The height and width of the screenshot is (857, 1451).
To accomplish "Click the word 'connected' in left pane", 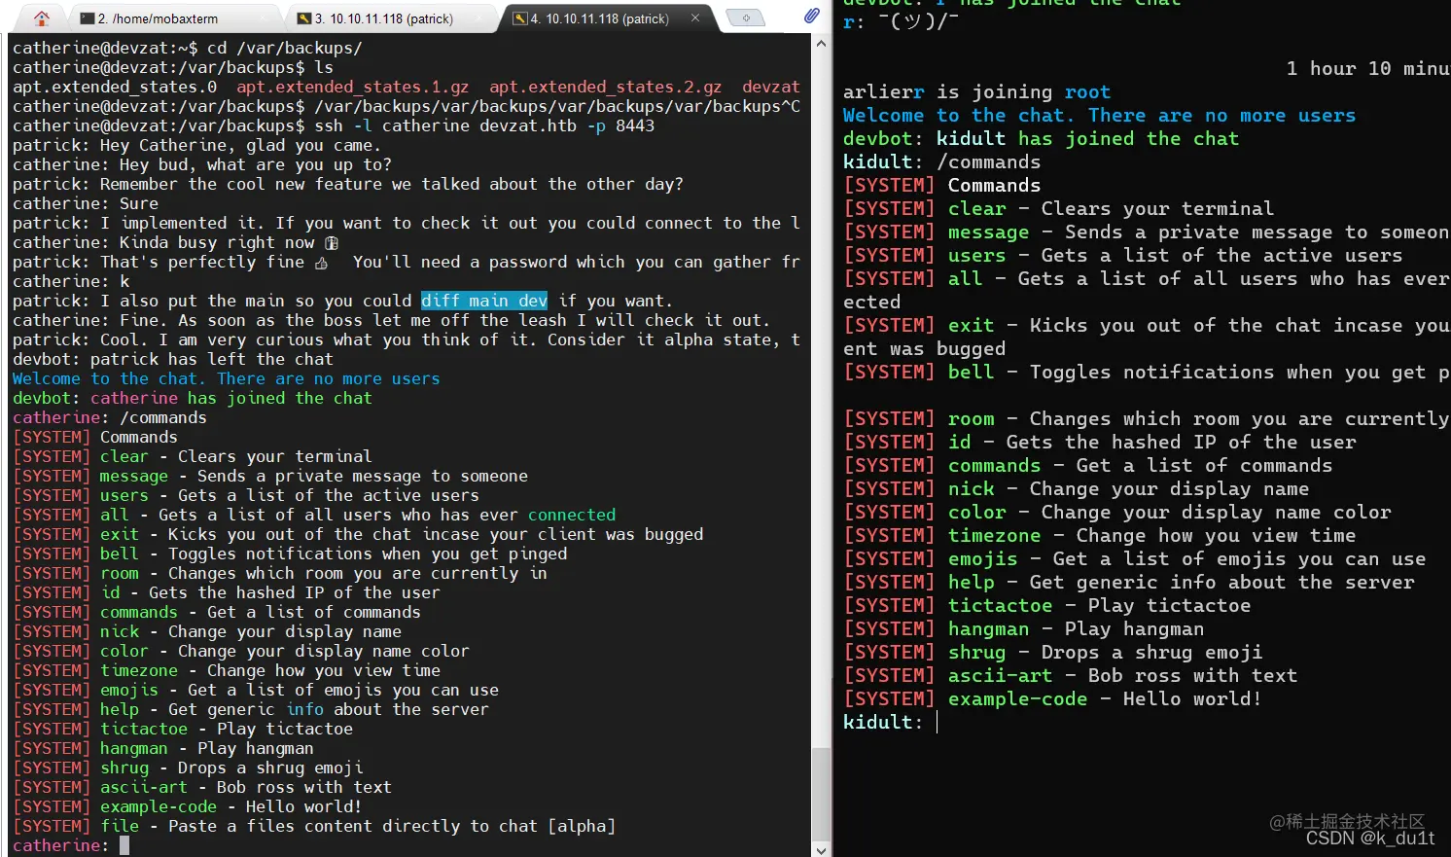I will pyautogui.click(x=572, y=515).
